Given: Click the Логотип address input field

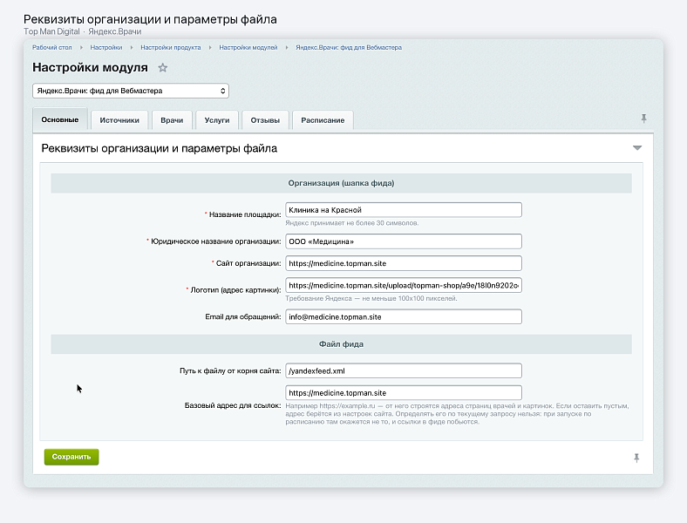Looking at the screenshot, I should pos(404,285).
